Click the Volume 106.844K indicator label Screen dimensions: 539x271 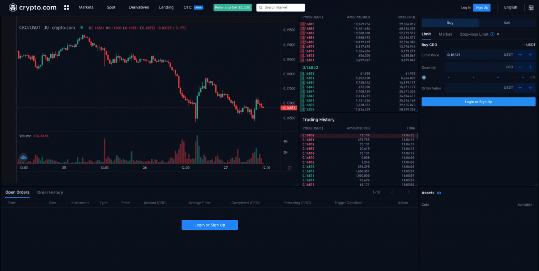click(34, 136)
